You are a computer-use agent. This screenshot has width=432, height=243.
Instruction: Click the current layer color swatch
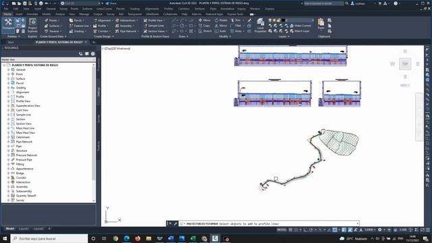[283, 20]
